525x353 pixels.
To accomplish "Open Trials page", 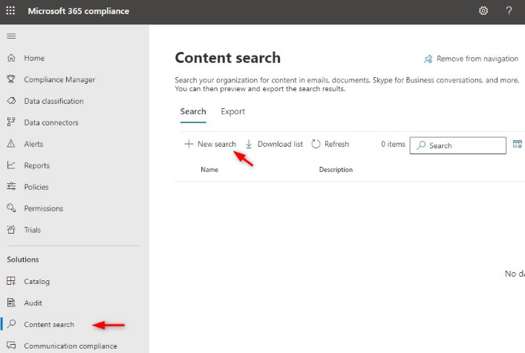I will [x=33, y=230].
